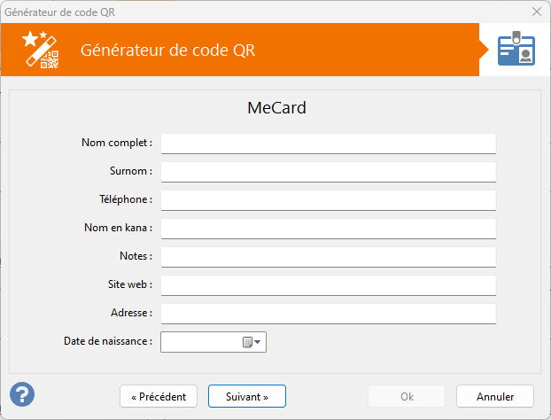
Task: Select the Téléphone input field
Action: coord(329,200)
